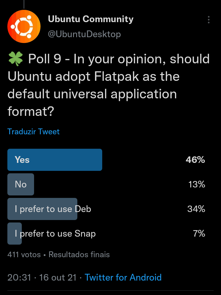Select the 'I prefer to use Snap' option
Image resolution: width=221 pixels, height=295 pixels.
[55, 234]
